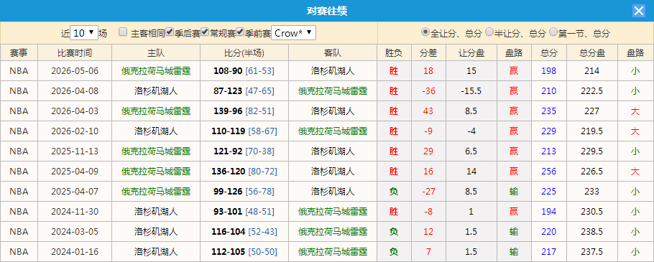This screenshot has height=262, width=654.
Task: Click the 比分(半场) column header
Action: click(x=244, y=53)
